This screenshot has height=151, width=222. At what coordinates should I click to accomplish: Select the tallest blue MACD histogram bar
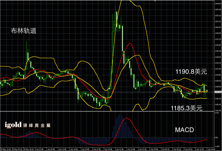[121, 125]
